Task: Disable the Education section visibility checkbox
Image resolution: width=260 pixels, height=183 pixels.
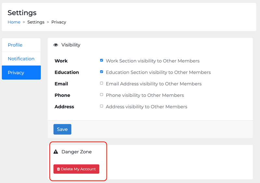Action: click(102, 72)
